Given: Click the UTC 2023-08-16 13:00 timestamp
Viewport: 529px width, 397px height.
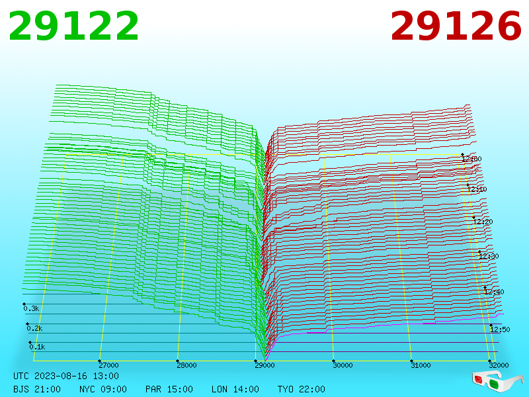Looking at the screenshot, I should 66,376.
